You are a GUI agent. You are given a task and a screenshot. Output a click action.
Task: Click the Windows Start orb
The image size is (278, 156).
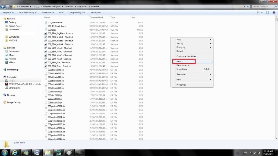tap(5, 152)
